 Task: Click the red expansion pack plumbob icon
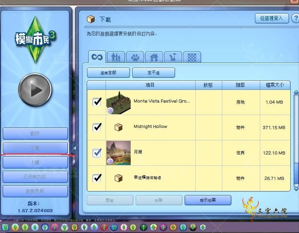[x=104, y=227]
